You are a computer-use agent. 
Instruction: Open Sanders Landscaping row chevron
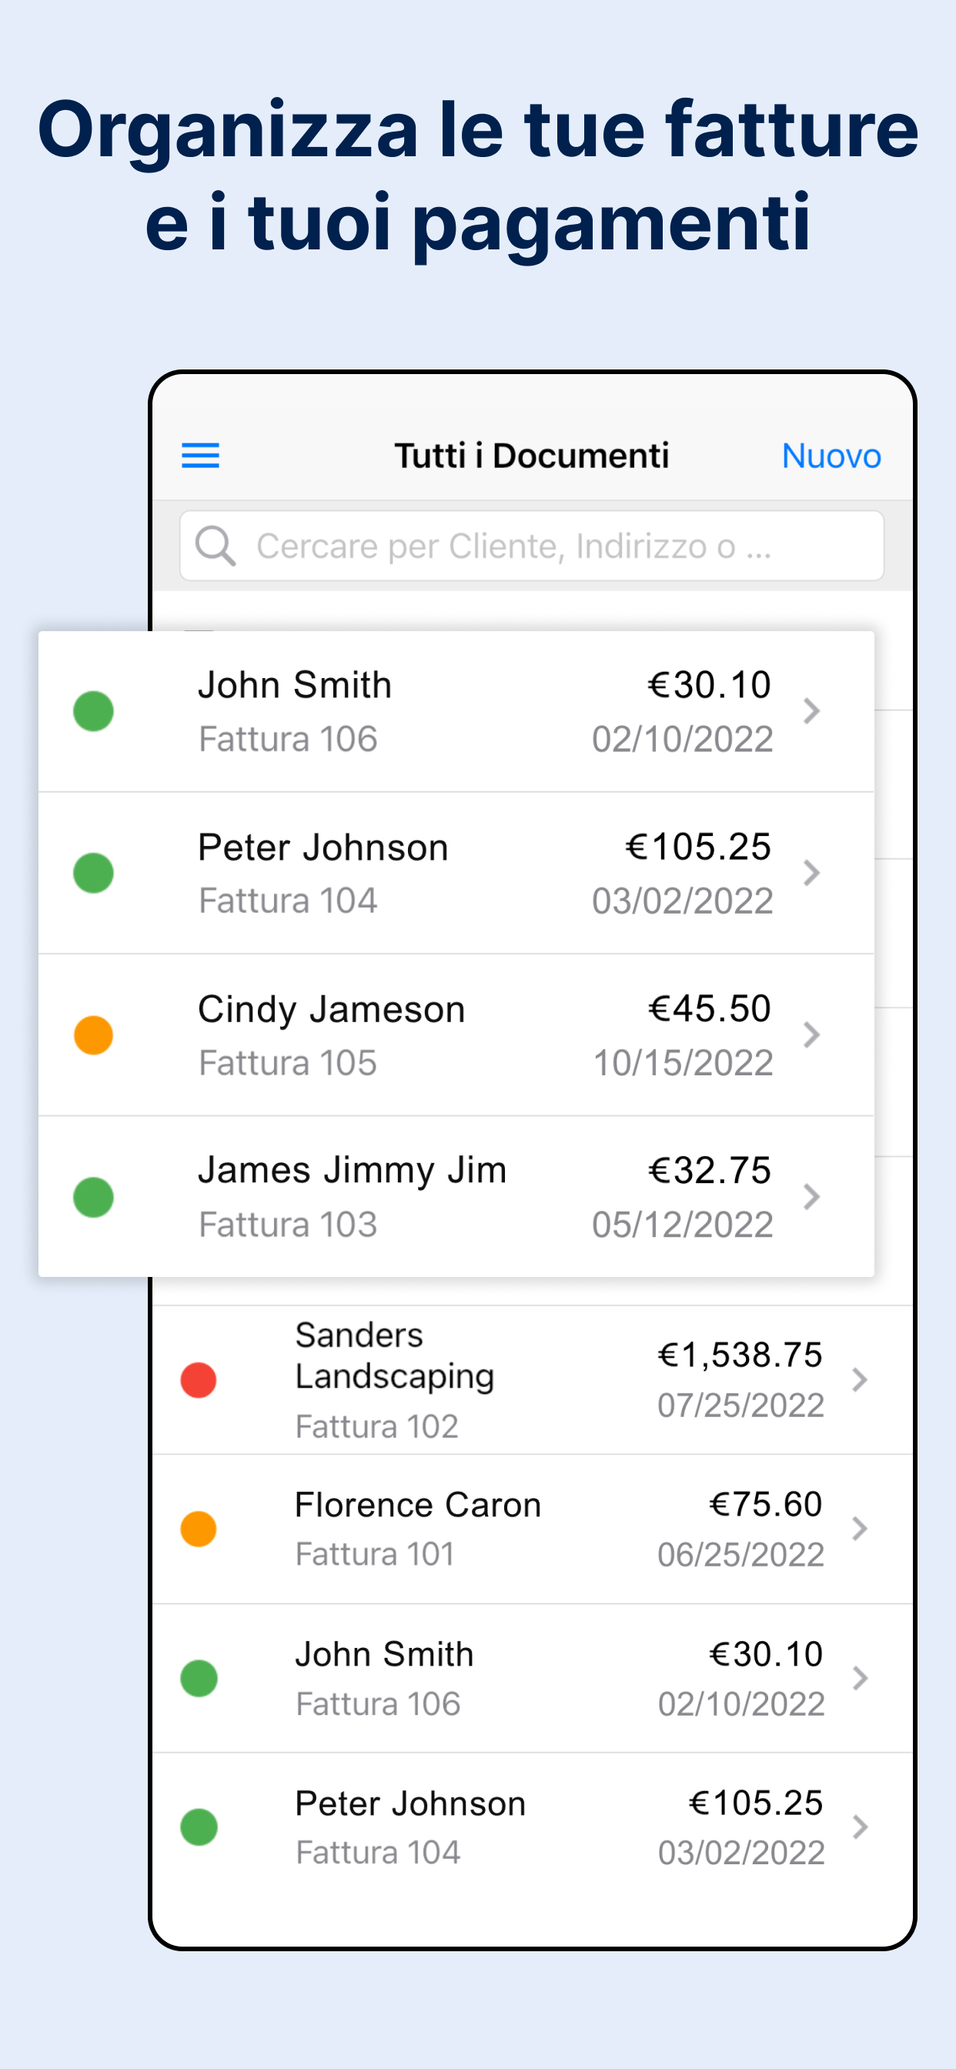coord(860,1380)
